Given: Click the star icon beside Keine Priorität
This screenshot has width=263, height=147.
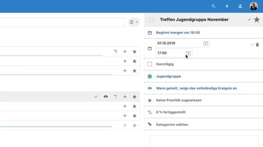Looking at the screenshot, I should coord(150,100).
